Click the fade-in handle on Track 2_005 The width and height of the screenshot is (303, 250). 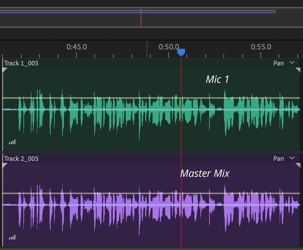point(5,165)
